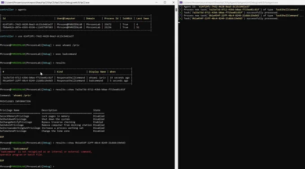Click '5 seconds ago' in results table
The image size is (305, 169).
click(x=119, y=80)
